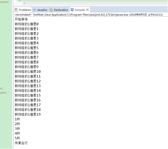Click the Console monitor icon

[x=72, y=10]
